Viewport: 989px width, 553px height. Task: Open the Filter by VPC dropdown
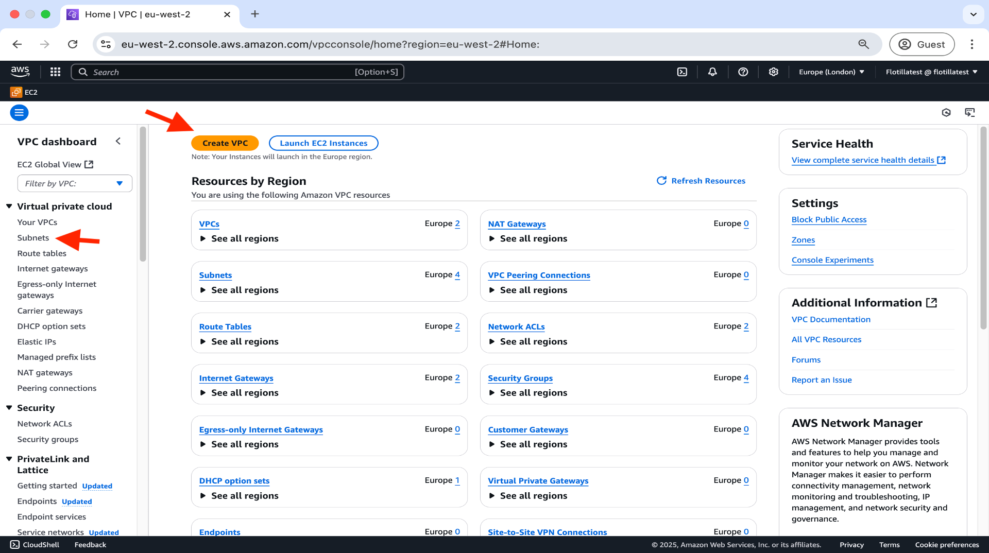(75, 184)
